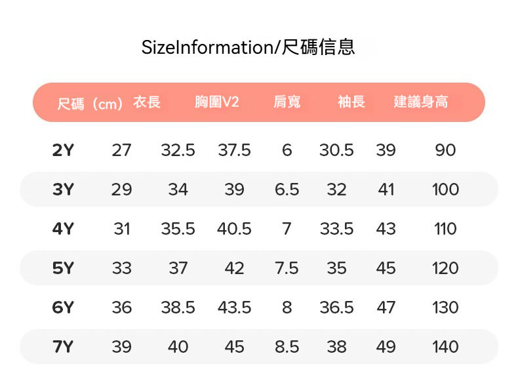Click the 7.5 value in 5Y row

point(287,268)
